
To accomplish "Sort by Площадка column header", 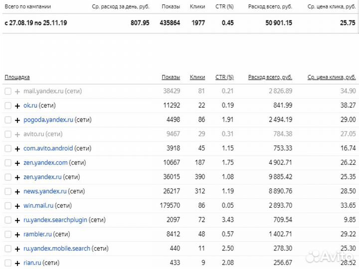I will point(17,77).
